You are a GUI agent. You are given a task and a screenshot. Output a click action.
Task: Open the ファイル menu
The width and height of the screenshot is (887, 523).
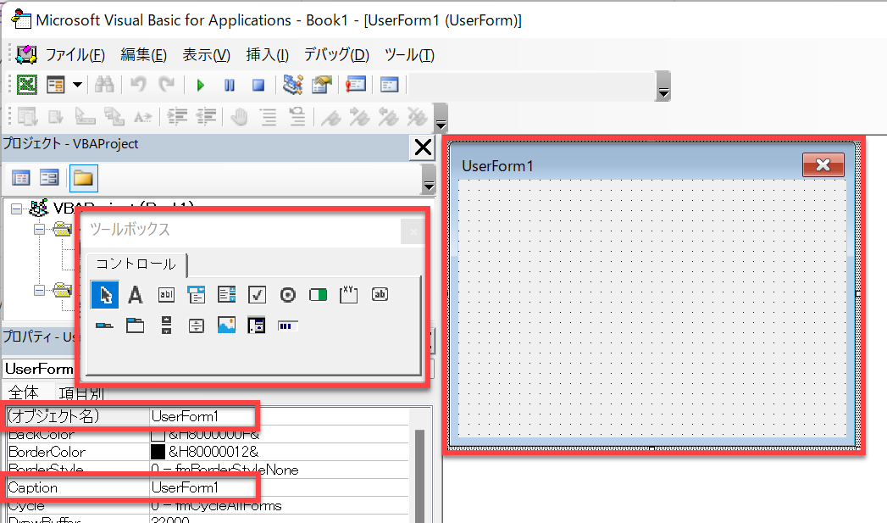(75, 55)
